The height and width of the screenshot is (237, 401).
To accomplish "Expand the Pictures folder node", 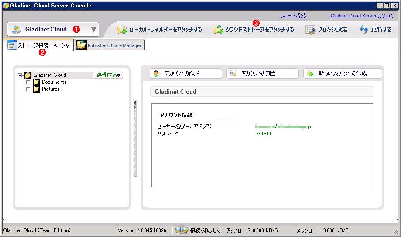I will [28, 89].
